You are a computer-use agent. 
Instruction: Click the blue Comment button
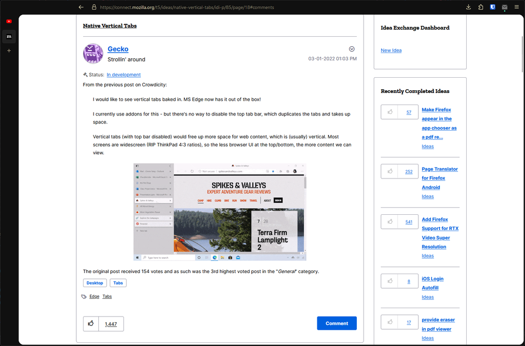[x=337, y=323]
